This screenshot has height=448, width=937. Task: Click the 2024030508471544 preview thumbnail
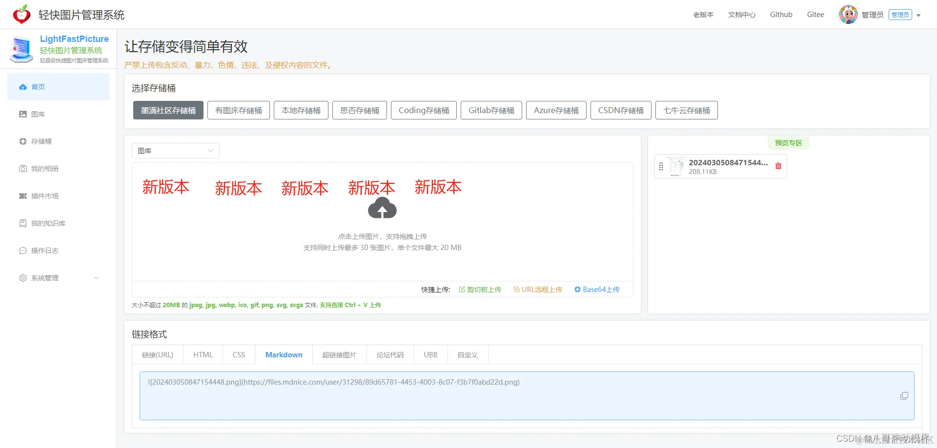coord(676,166)
